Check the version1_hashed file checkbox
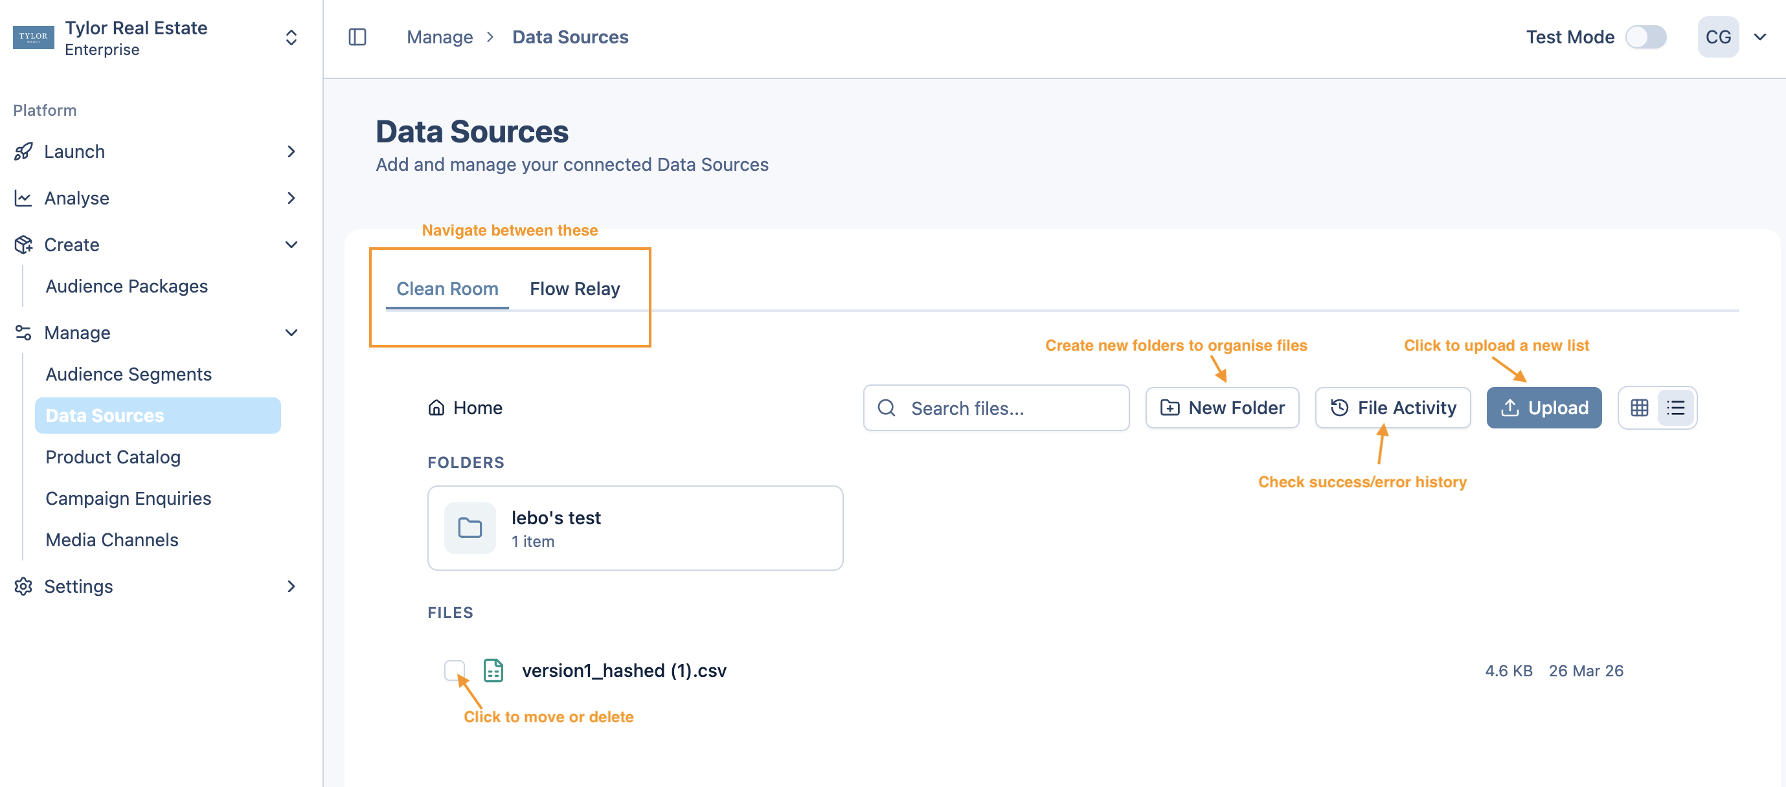Image resolution: width=1786 pixels, height=787 pixels. 454,670
